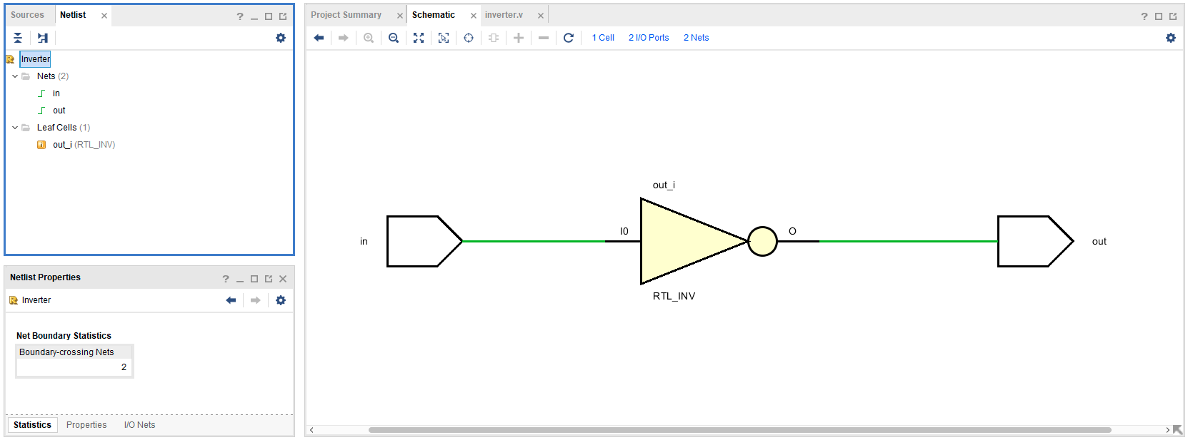Open Netlist panel settings gear
This screenshot has height=440, width=1188.
coord(281,38)
